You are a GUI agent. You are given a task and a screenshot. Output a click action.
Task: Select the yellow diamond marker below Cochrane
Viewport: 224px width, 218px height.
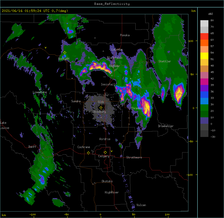[x=88, y=153]
